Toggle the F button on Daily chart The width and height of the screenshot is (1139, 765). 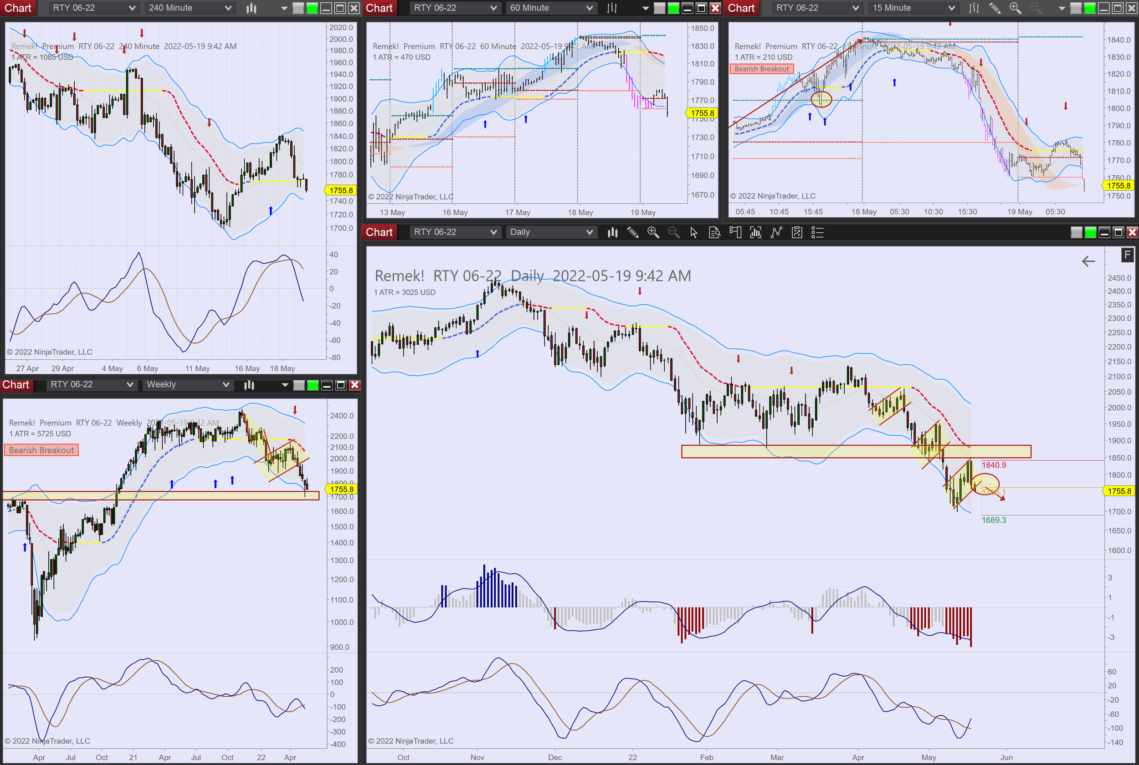(x=1127, y=255)
